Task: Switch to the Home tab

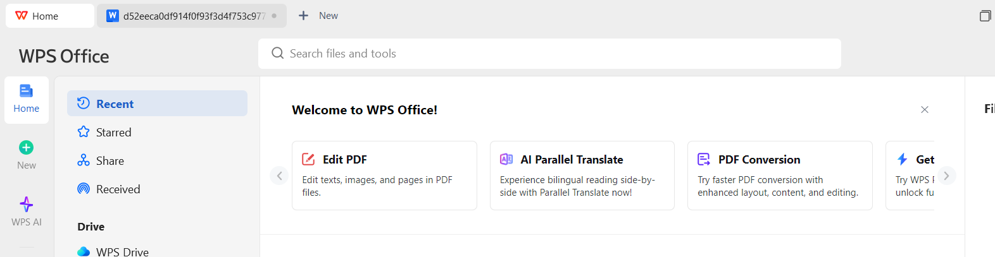Action: click(x=50, y=16)
